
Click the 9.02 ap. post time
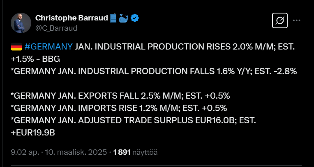(x=25, y=152)
